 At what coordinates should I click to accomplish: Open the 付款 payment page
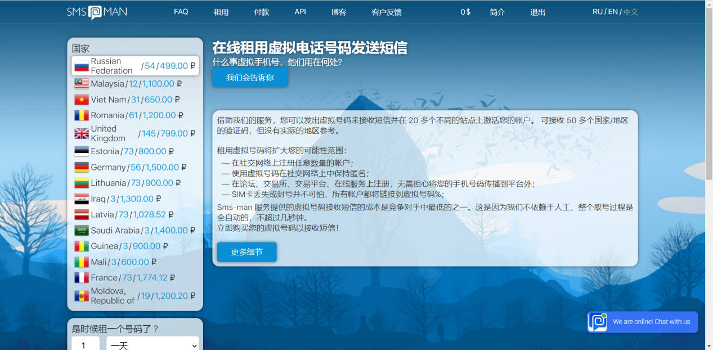click(x=262, y=12)
